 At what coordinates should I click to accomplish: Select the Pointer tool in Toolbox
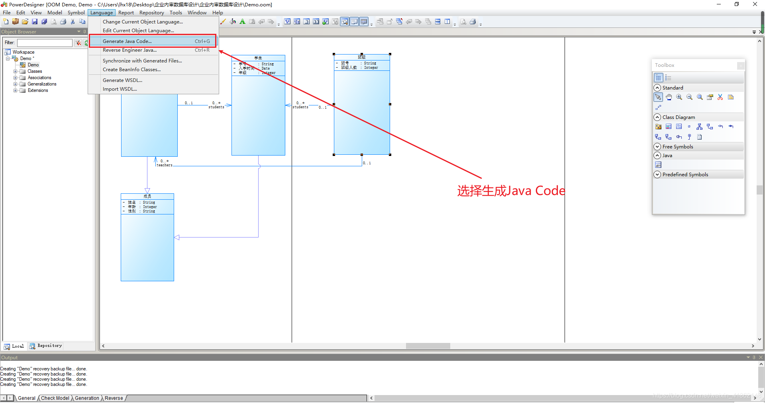tap(658, 97)
